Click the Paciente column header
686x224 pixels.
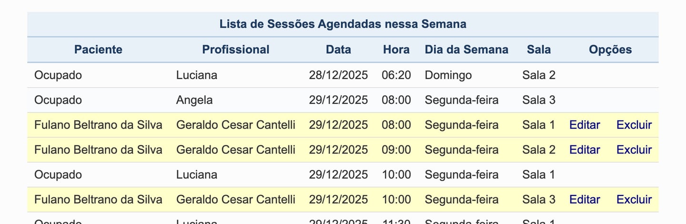[98, 50]
